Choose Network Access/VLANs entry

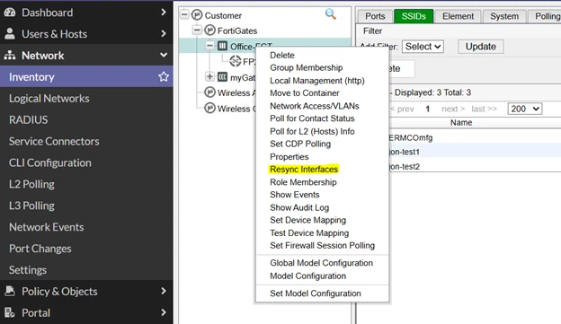(x=315, y=106)
